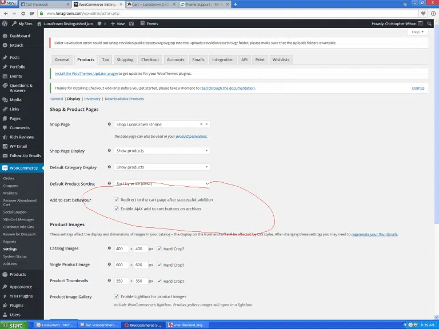This screenshot has width=439, height=329.
Task: Toggle Redirect to the cart page checkbox
Action: click(x=117, y=200)
